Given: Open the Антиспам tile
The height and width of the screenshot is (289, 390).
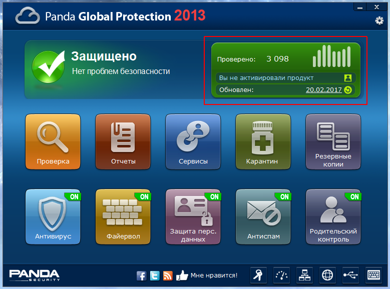Looking at the screenshot, I should click(x=263, y=216).
